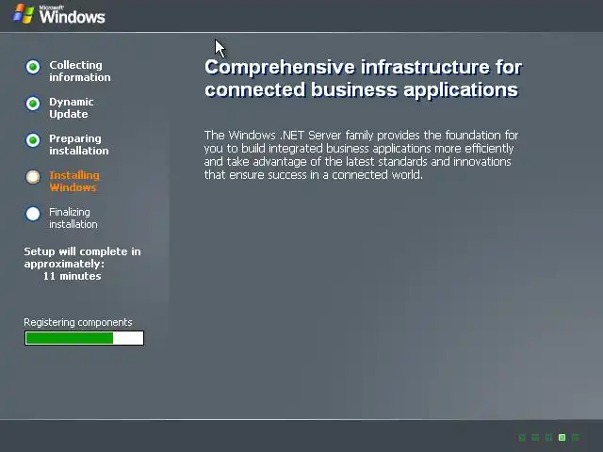Click the 'Collecting information' step label

[x=79, y=72]
